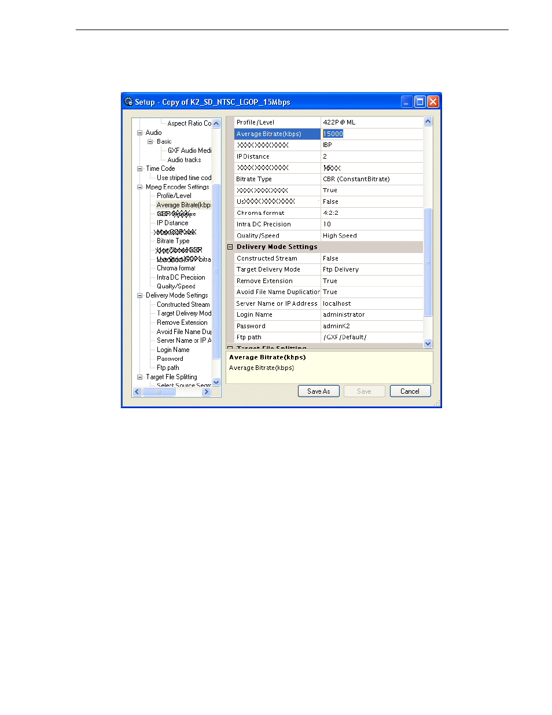This screenshot has height=715, width=552.
Task: Close the Setup window
Action: (x=433, y=102)
